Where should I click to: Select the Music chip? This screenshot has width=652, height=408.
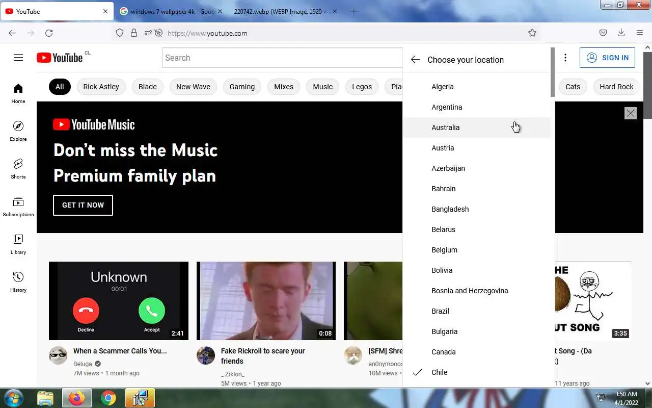[x=322, y=87]
